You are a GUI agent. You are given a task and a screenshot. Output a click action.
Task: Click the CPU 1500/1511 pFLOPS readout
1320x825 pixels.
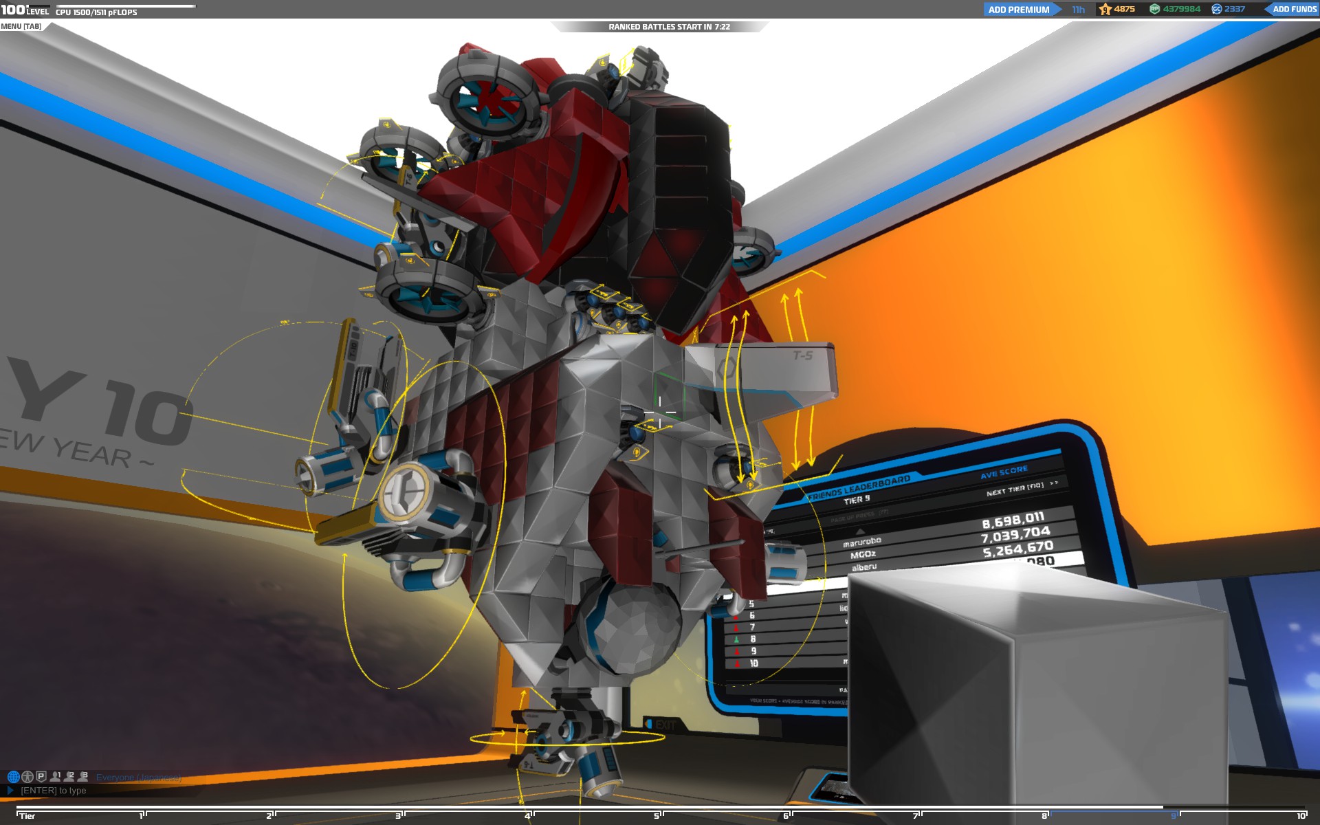point(96,12)
